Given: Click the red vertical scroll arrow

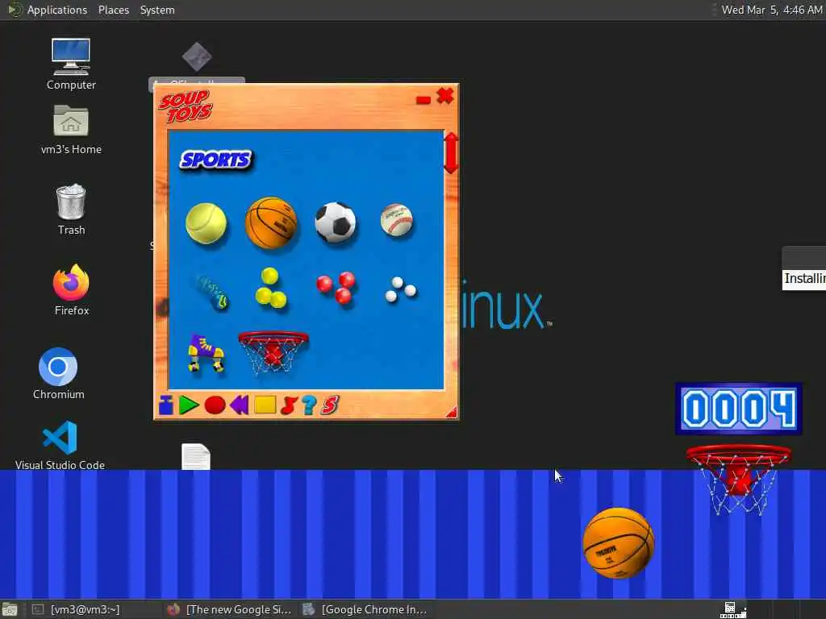Looking at the screenshot, I should [451, 153].
